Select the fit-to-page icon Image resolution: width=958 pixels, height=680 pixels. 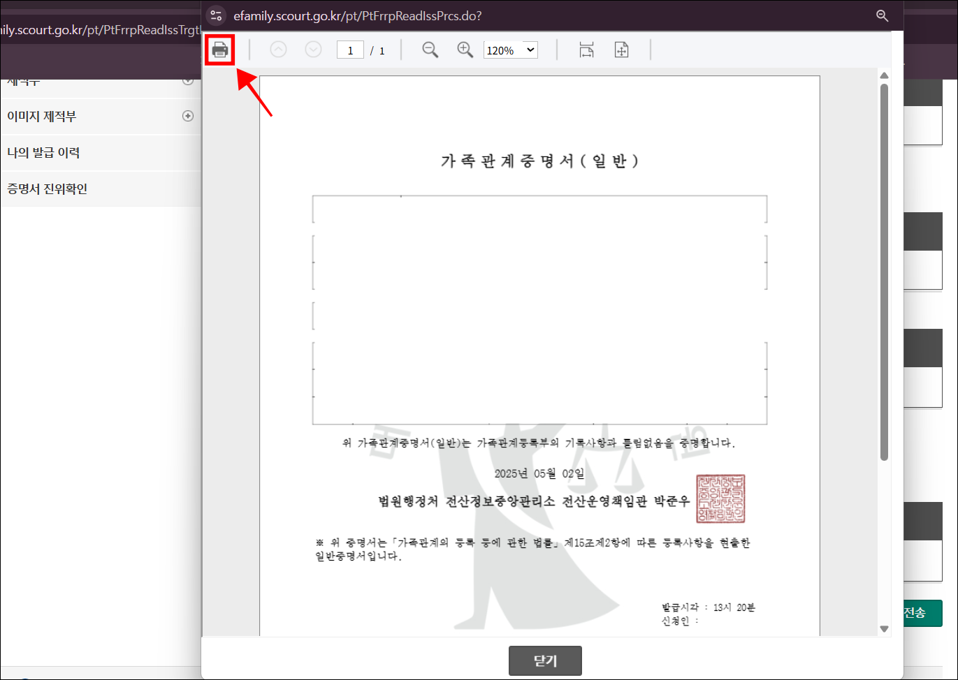pos(621,50)
